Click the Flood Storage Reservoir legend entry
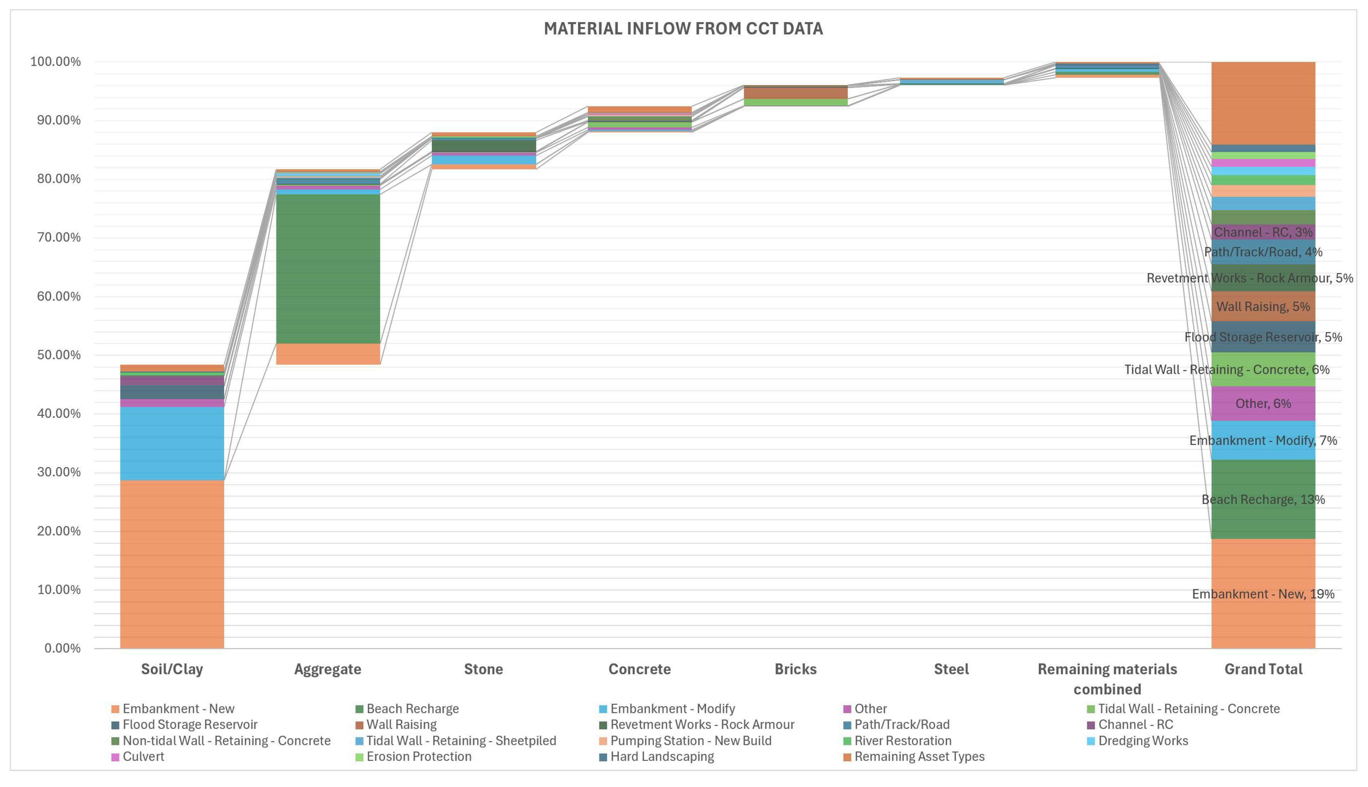 click(184, 724)
